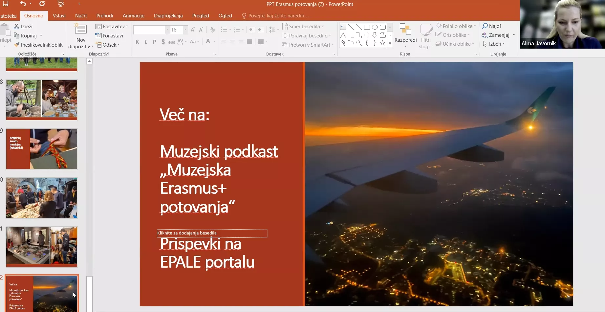This screenshot has width=605, height=312.
Task: Open Odložišče dialog launcher
Action: pyautogui.click(x=63, y=54)
